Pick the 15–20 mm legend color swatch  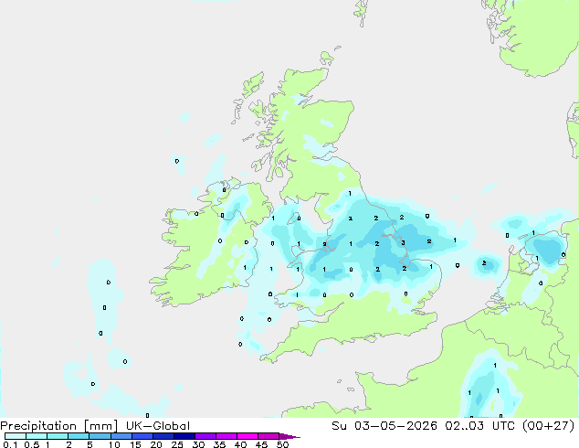tap(142, 436)
